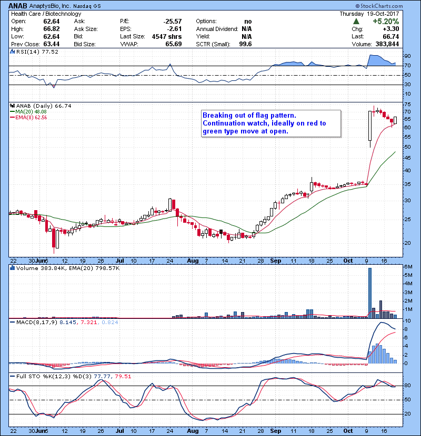Select the MACD histogram value 0.824

tap(110, 323)
